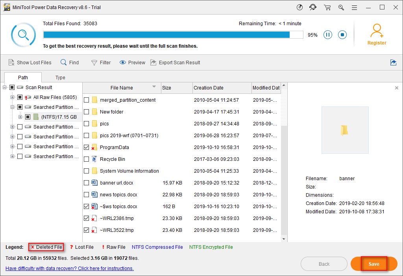The width and height of the screenshot is (403, 276).
Task: Click Preview with the eye icon
Action: [x=123, y=62]
